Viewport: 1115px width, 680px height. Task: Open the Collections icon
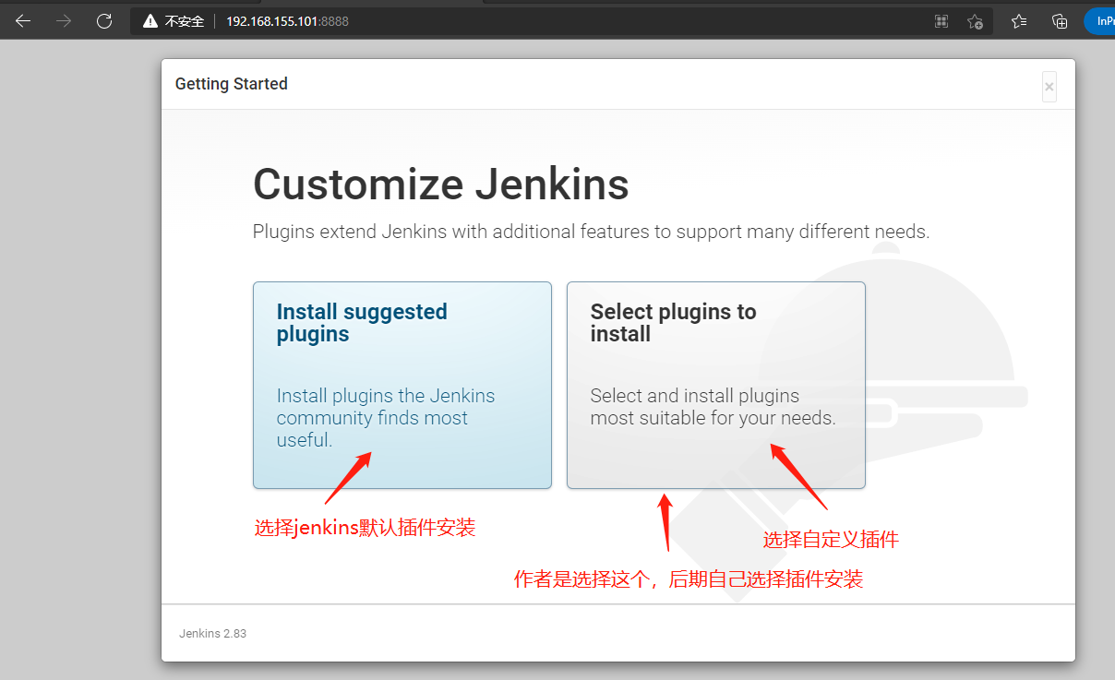point(1060,21)
